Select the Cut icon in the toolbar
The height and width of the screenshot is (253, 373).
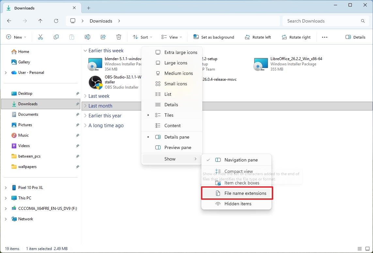coord(40,37)
